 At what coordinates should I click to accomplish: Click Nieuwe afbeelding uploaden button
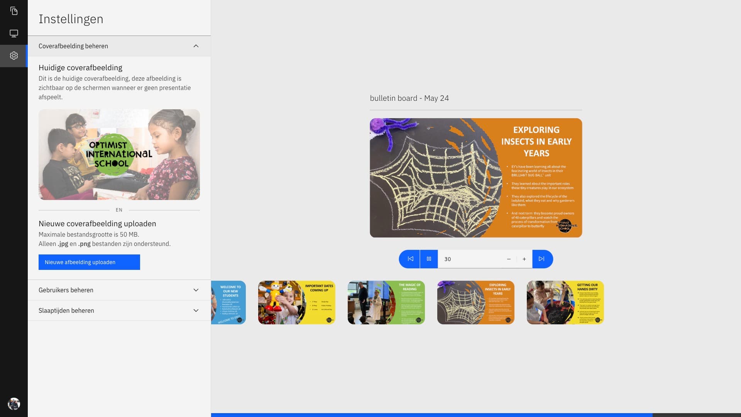[89, 262]
